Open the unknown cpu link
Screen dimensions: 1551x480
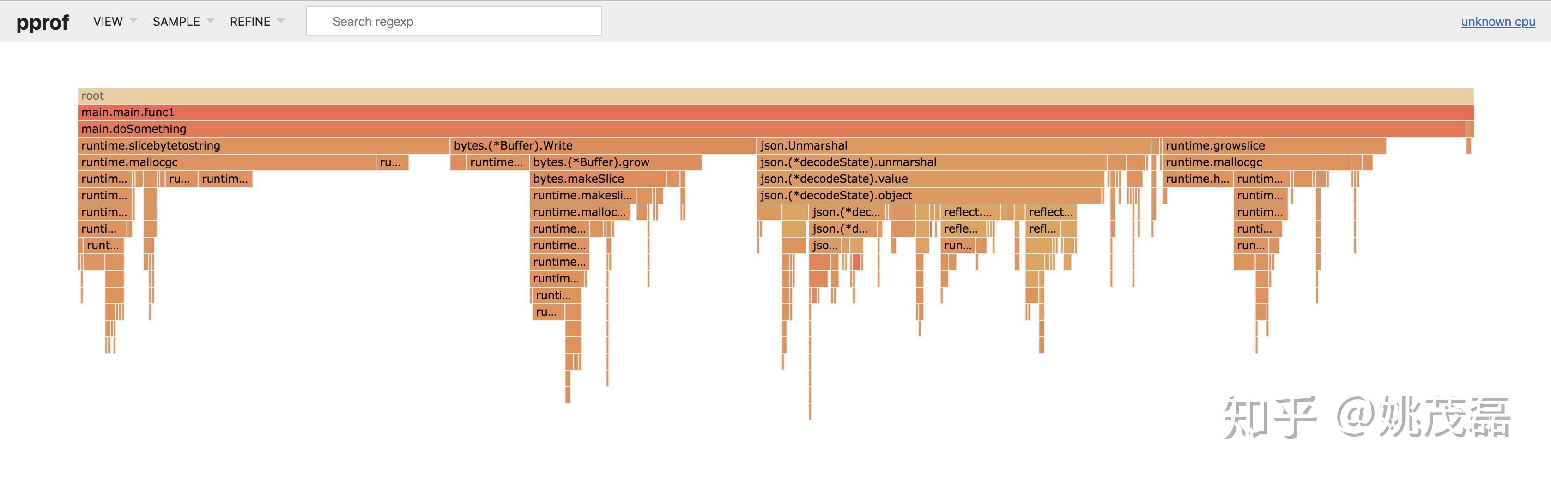click(1497, 22)
